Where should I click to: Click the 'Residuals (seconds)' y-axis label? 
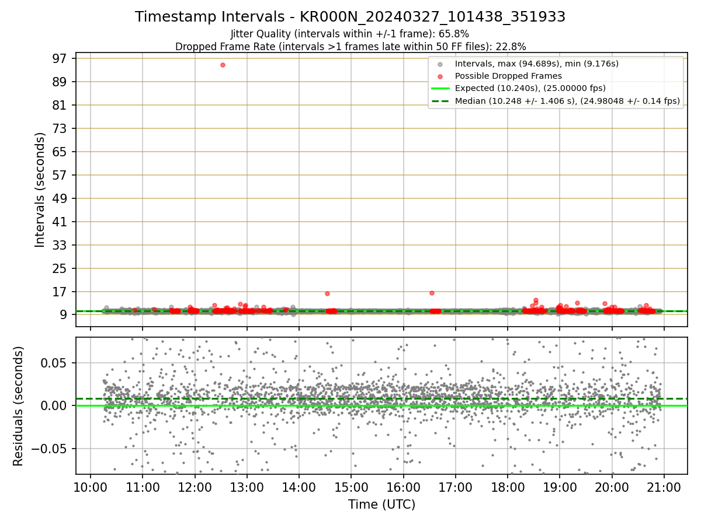point(19,406)
